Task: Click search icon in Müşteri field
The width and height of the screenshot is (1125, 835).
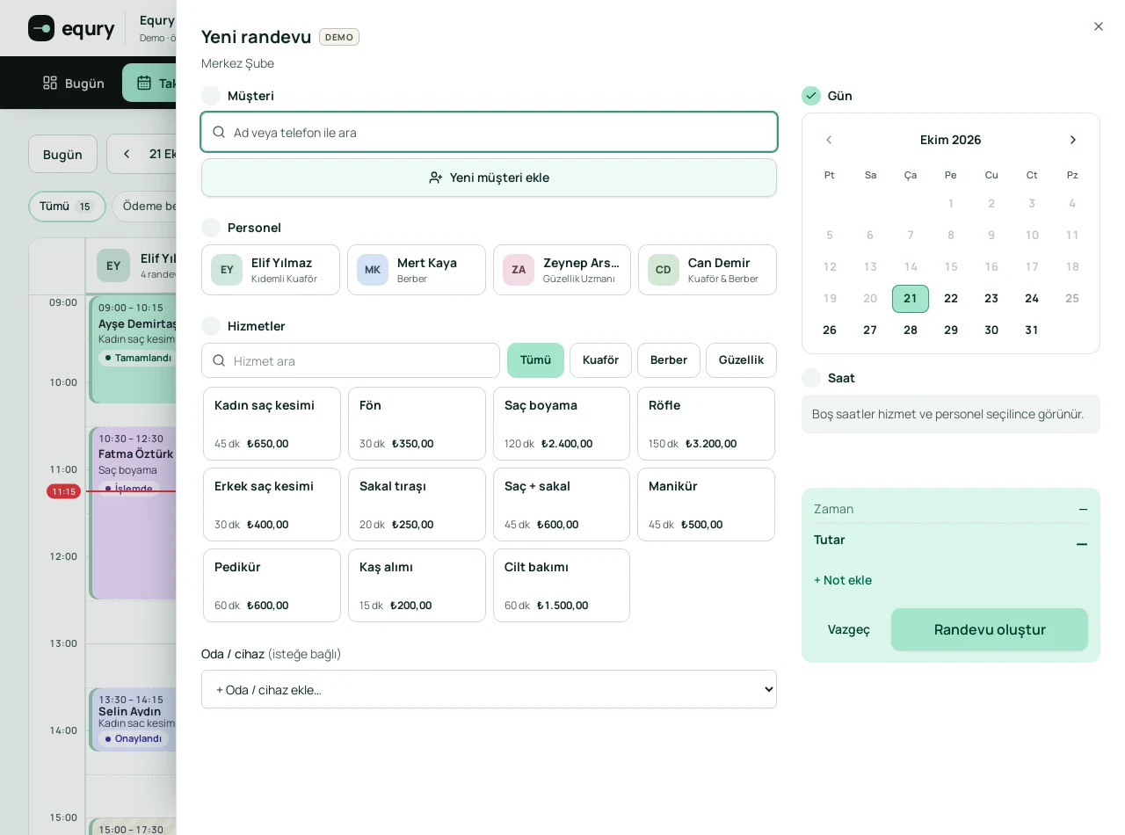Action: click(219, 132)
